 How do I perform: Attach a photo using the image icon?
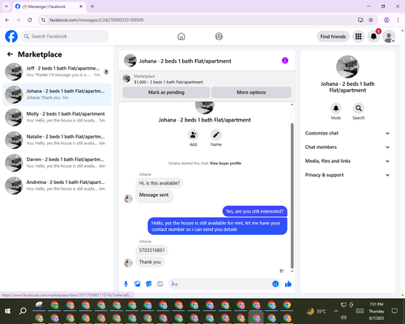(137, 283)
